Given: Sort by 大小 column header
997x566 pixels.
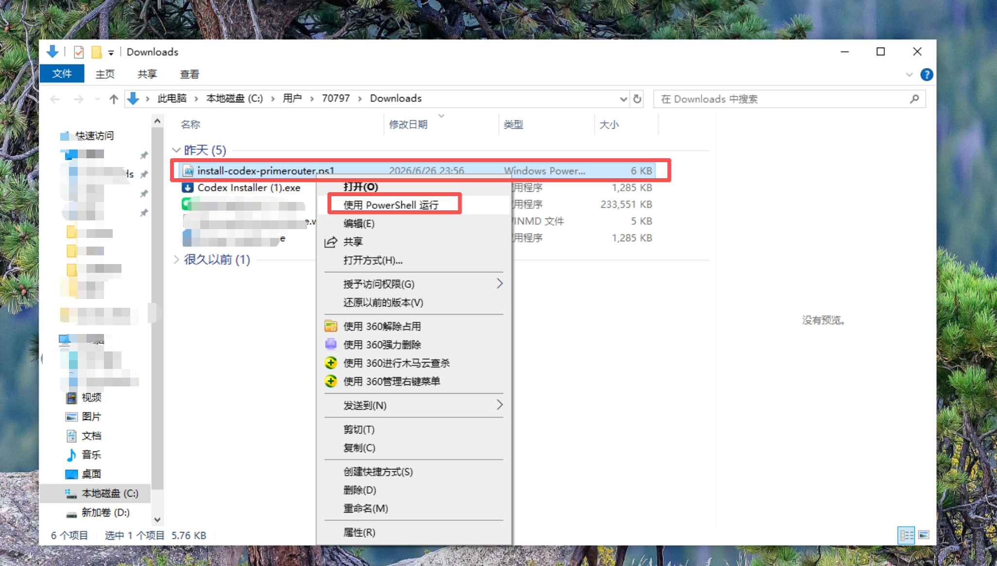Looking at the screenshot, I should click(626, 125).
